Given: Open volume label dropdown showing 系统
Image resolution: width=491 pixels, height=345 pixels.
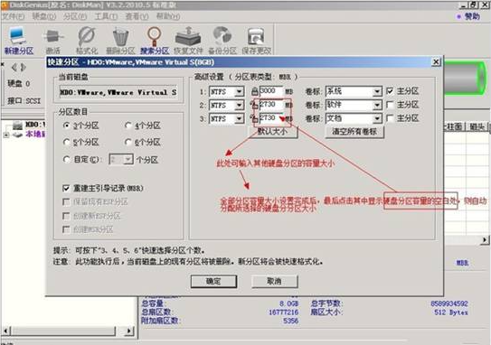Looking at the screenshot, I should click(377, 91).
